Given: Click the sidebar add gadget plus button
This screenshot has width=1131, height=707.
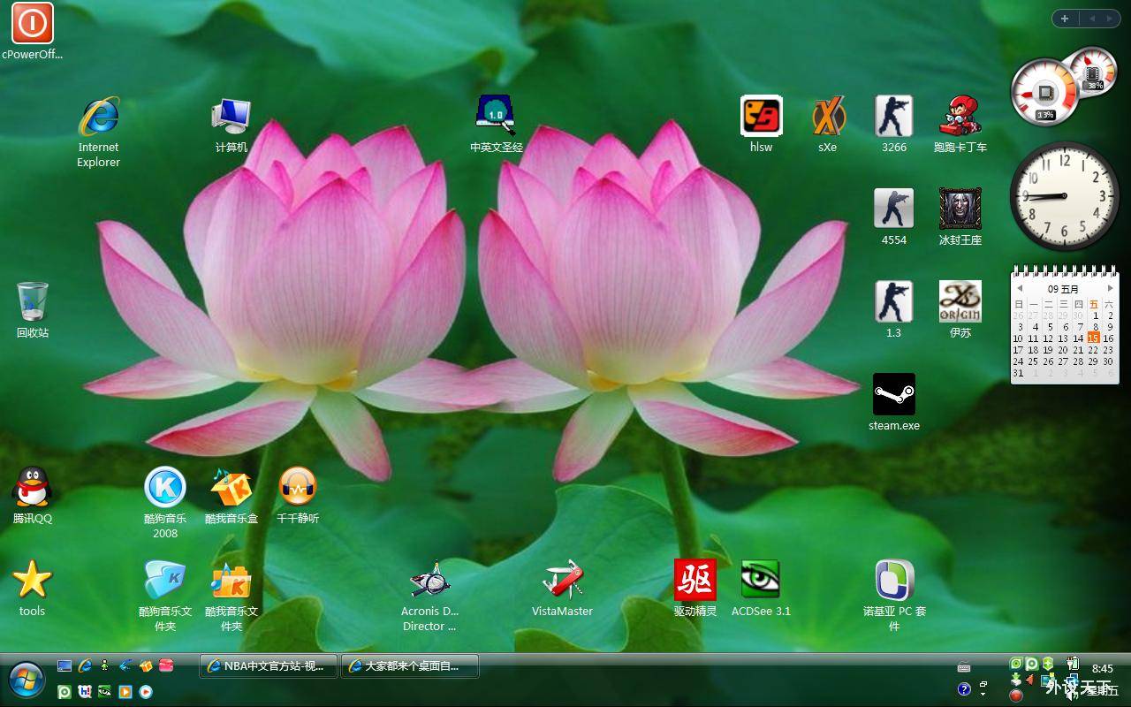Looking at the screenshot, I should pos(1065,19).
